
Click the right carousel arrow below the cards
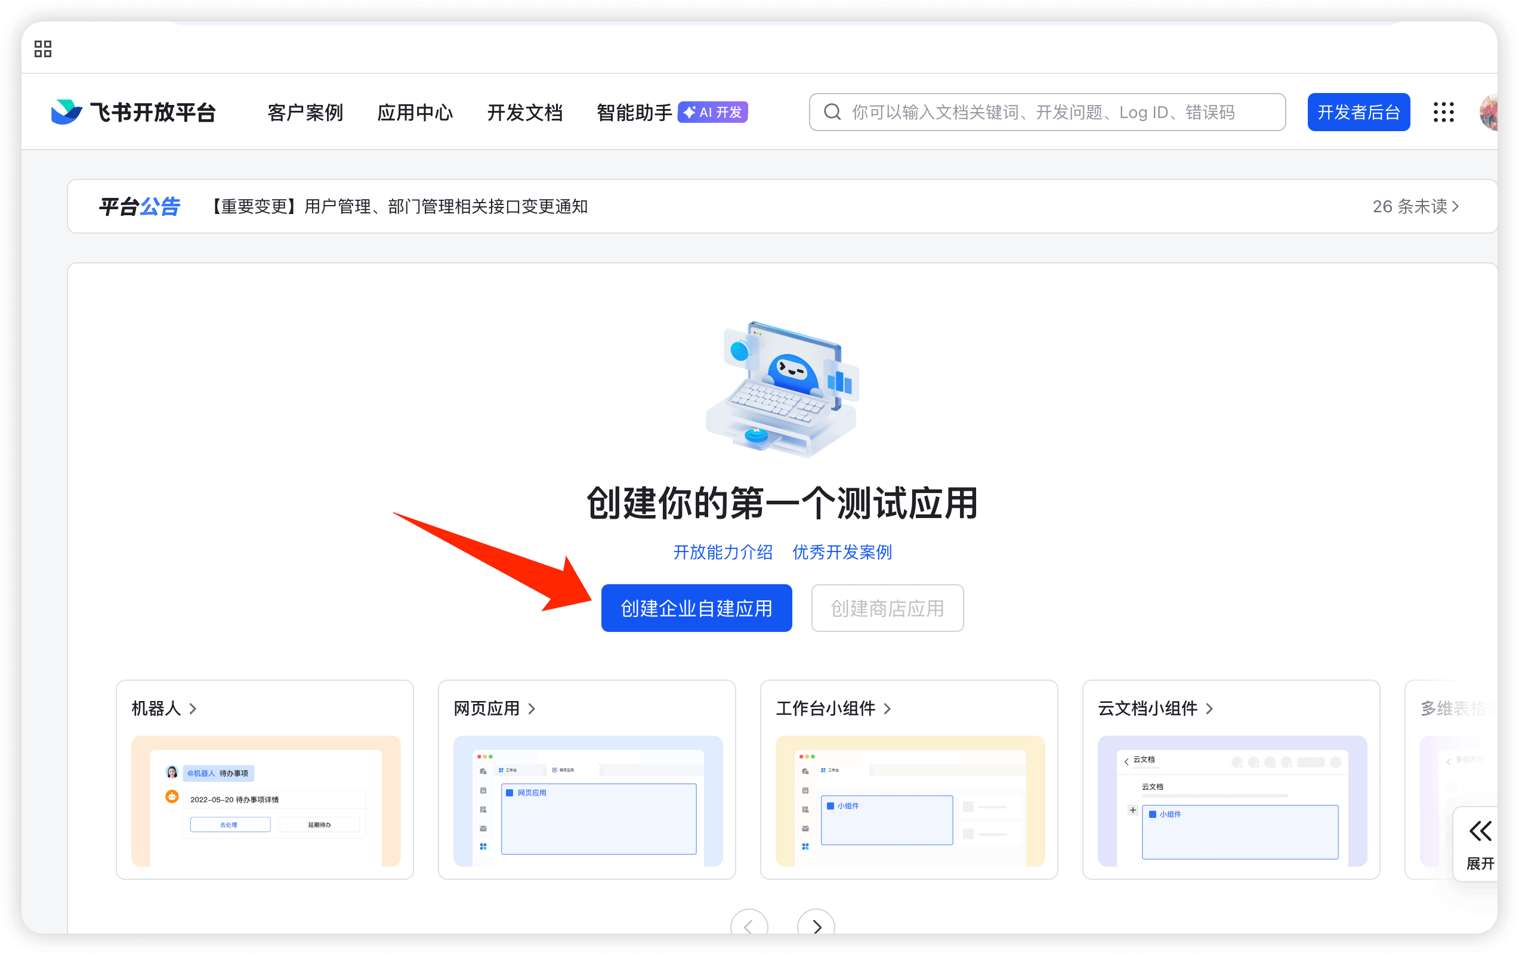[x=816, y=927]
